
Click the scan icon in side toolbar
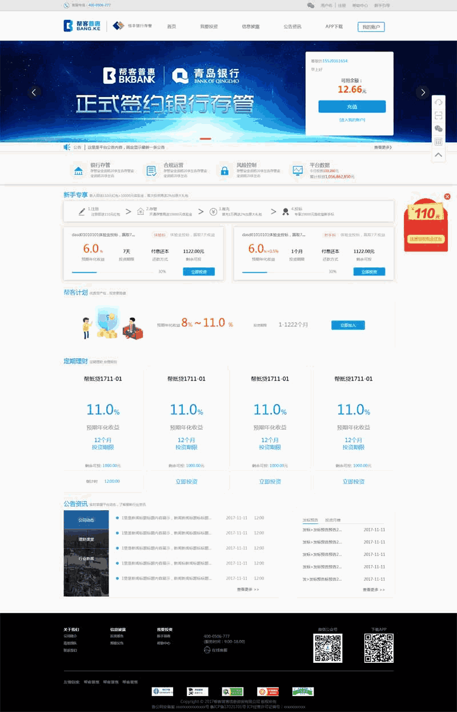pos(438,115)
